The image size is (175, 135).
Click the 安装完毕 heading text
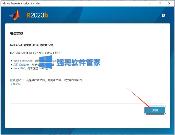coord(17,34)
